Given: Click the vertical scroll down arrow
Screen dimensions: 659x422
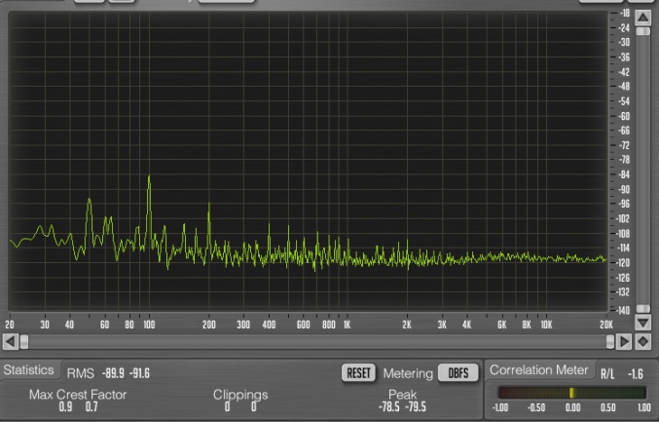Looking at the screenshot, I should point(642,323).
